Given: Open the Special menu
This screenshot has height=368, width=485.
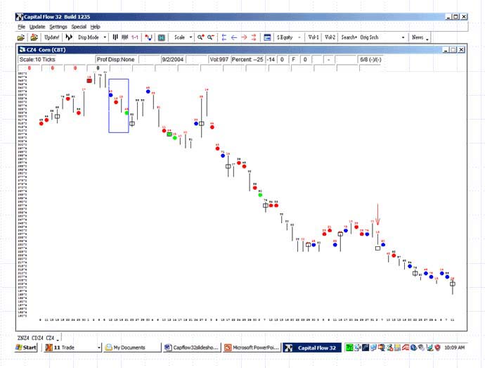Looking at the screenshot, I should pos(79,27).
